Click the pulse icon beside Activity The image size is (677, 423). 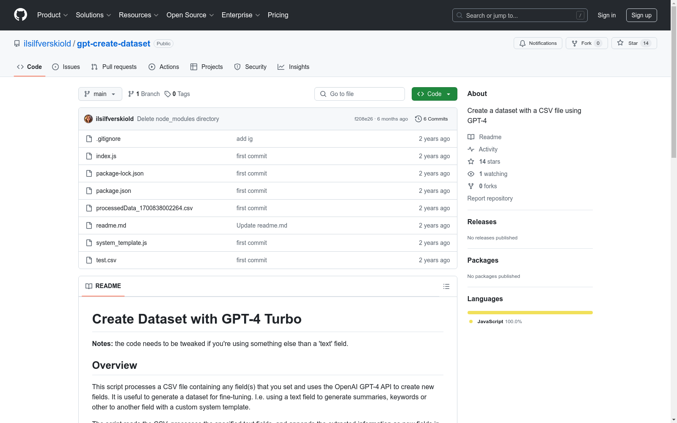(471, 149)
